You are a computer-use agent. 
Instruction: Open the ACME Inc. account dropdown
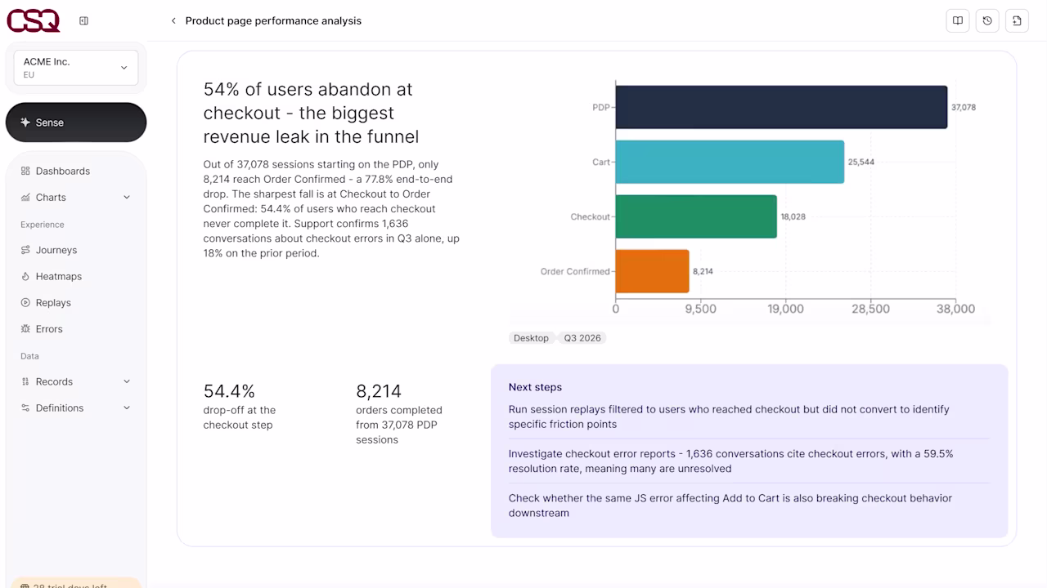click(76, 68)
